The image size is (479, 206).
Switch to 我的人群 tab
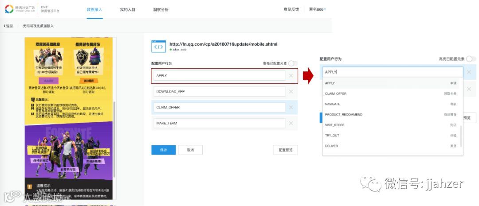[127, 10]
